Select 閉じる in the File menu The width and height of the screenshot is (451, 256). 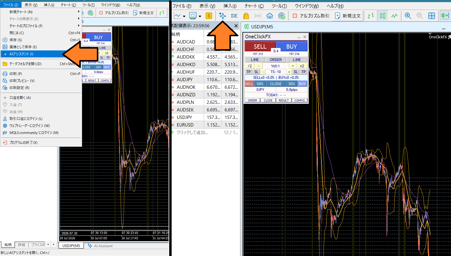tap(41, 33)
